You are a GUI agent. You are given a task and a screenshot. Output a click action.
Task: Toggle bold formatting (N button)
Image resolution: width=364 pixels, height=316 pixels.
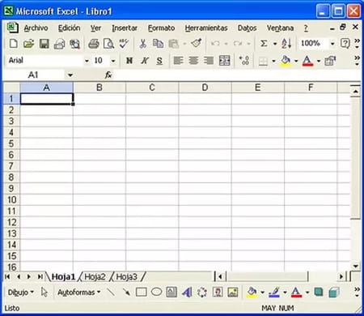(129, 61)
